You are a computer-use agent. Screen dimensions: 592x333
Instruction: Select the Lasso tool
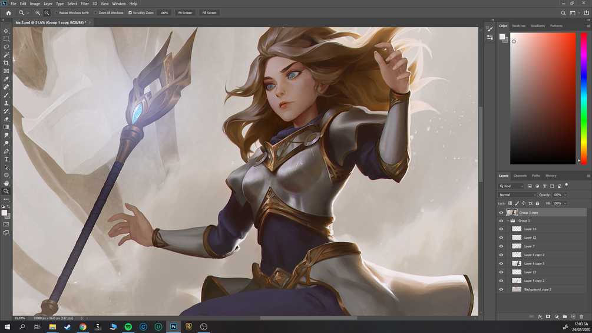(6, 47)
